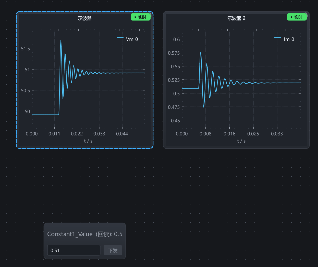This screenshot has height=267, width=318.
Task: Click the corner handle behind 示波器 2's 实时 button
Action: point(306,15)
